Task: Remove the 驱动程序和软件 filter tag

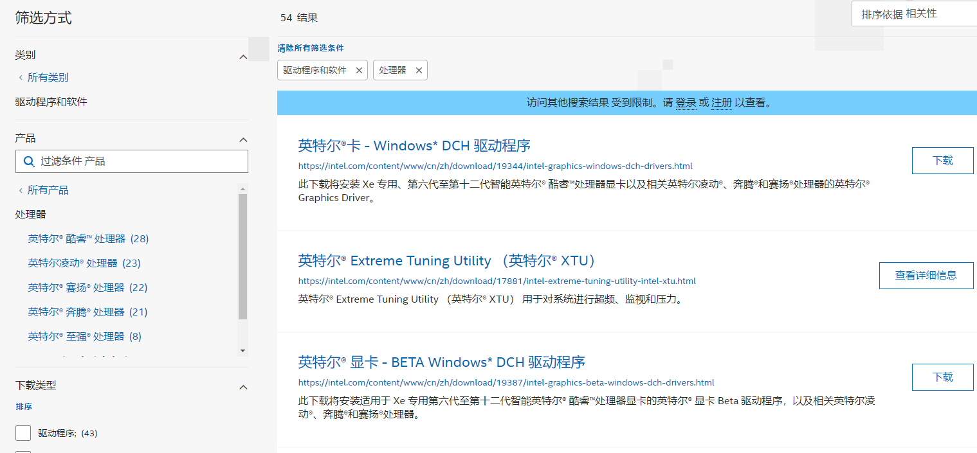Action: click(x=359, y=71)
